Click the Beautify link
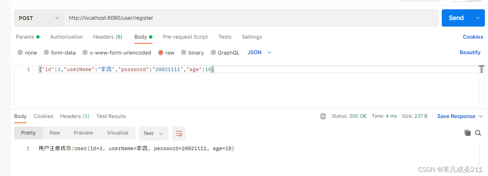This screenshot has height=176, width=488. (470, 52)
